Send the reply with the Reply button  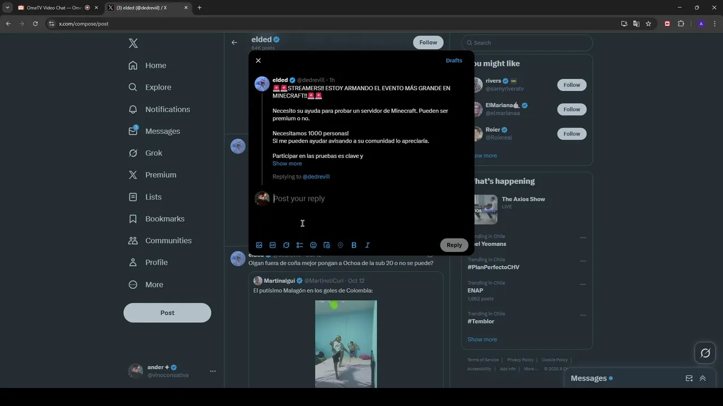pos(454,245)
